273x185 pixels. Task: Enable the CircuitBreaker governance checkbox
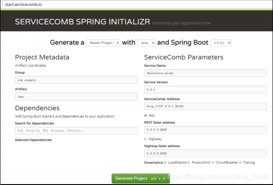[212, 163]
